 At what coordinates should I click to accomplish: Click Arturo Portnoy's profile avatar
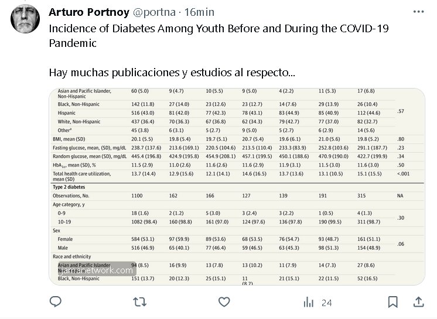point(26,21)
